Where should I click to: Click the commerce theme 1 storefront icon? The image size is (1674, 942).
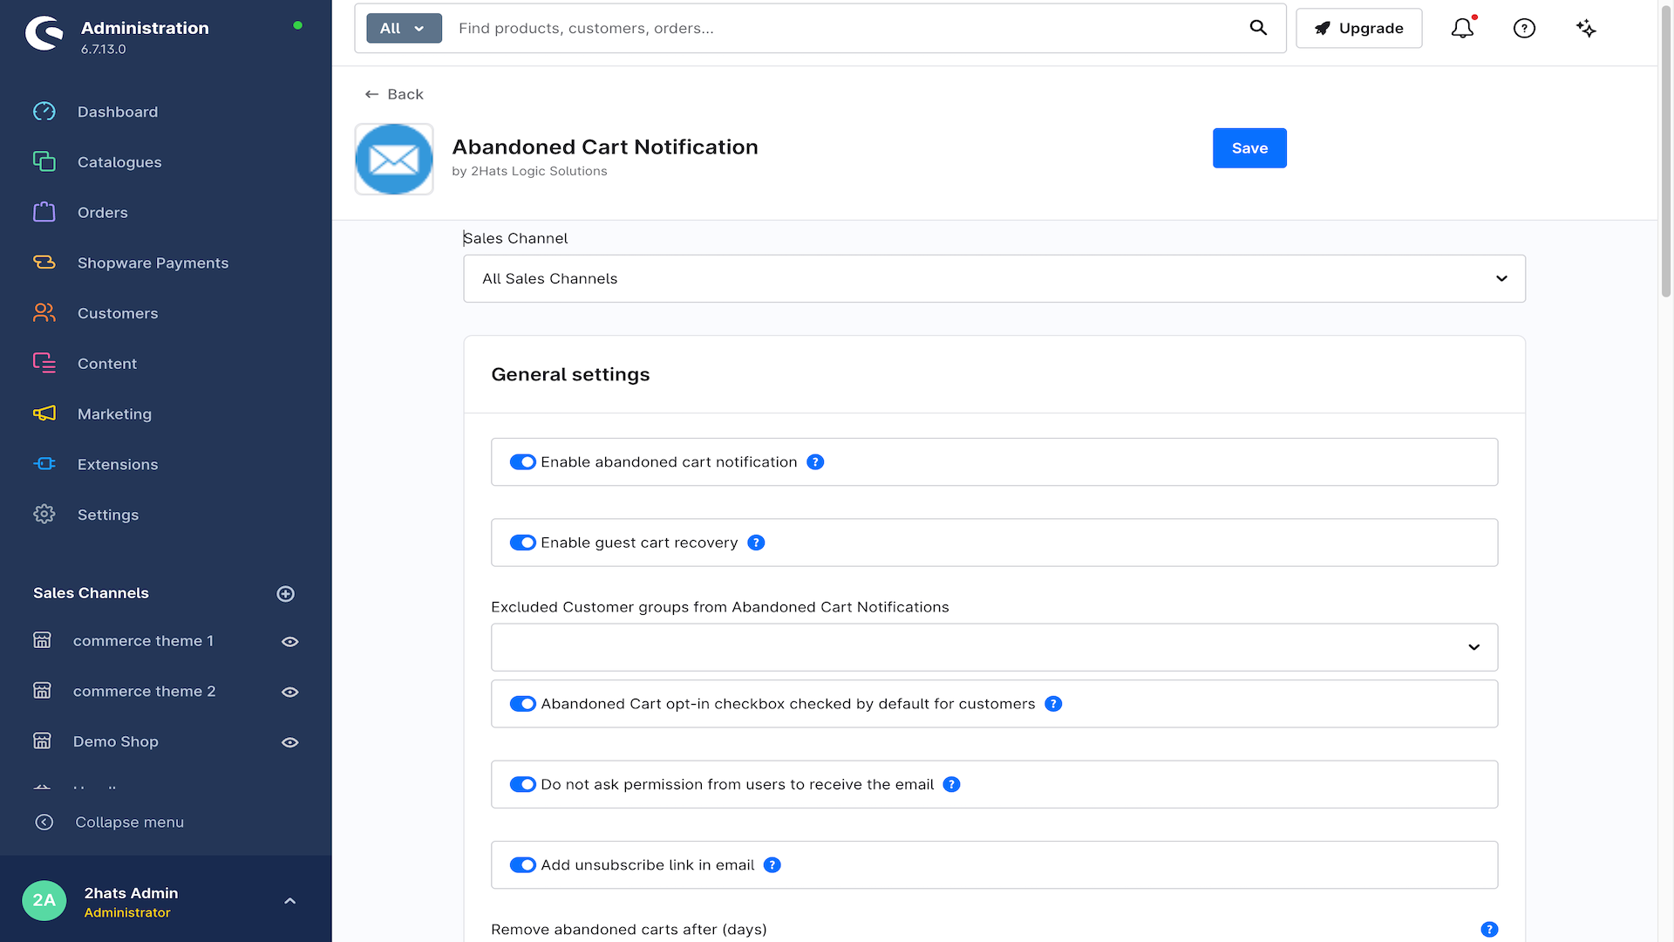(x=42, y=640)
